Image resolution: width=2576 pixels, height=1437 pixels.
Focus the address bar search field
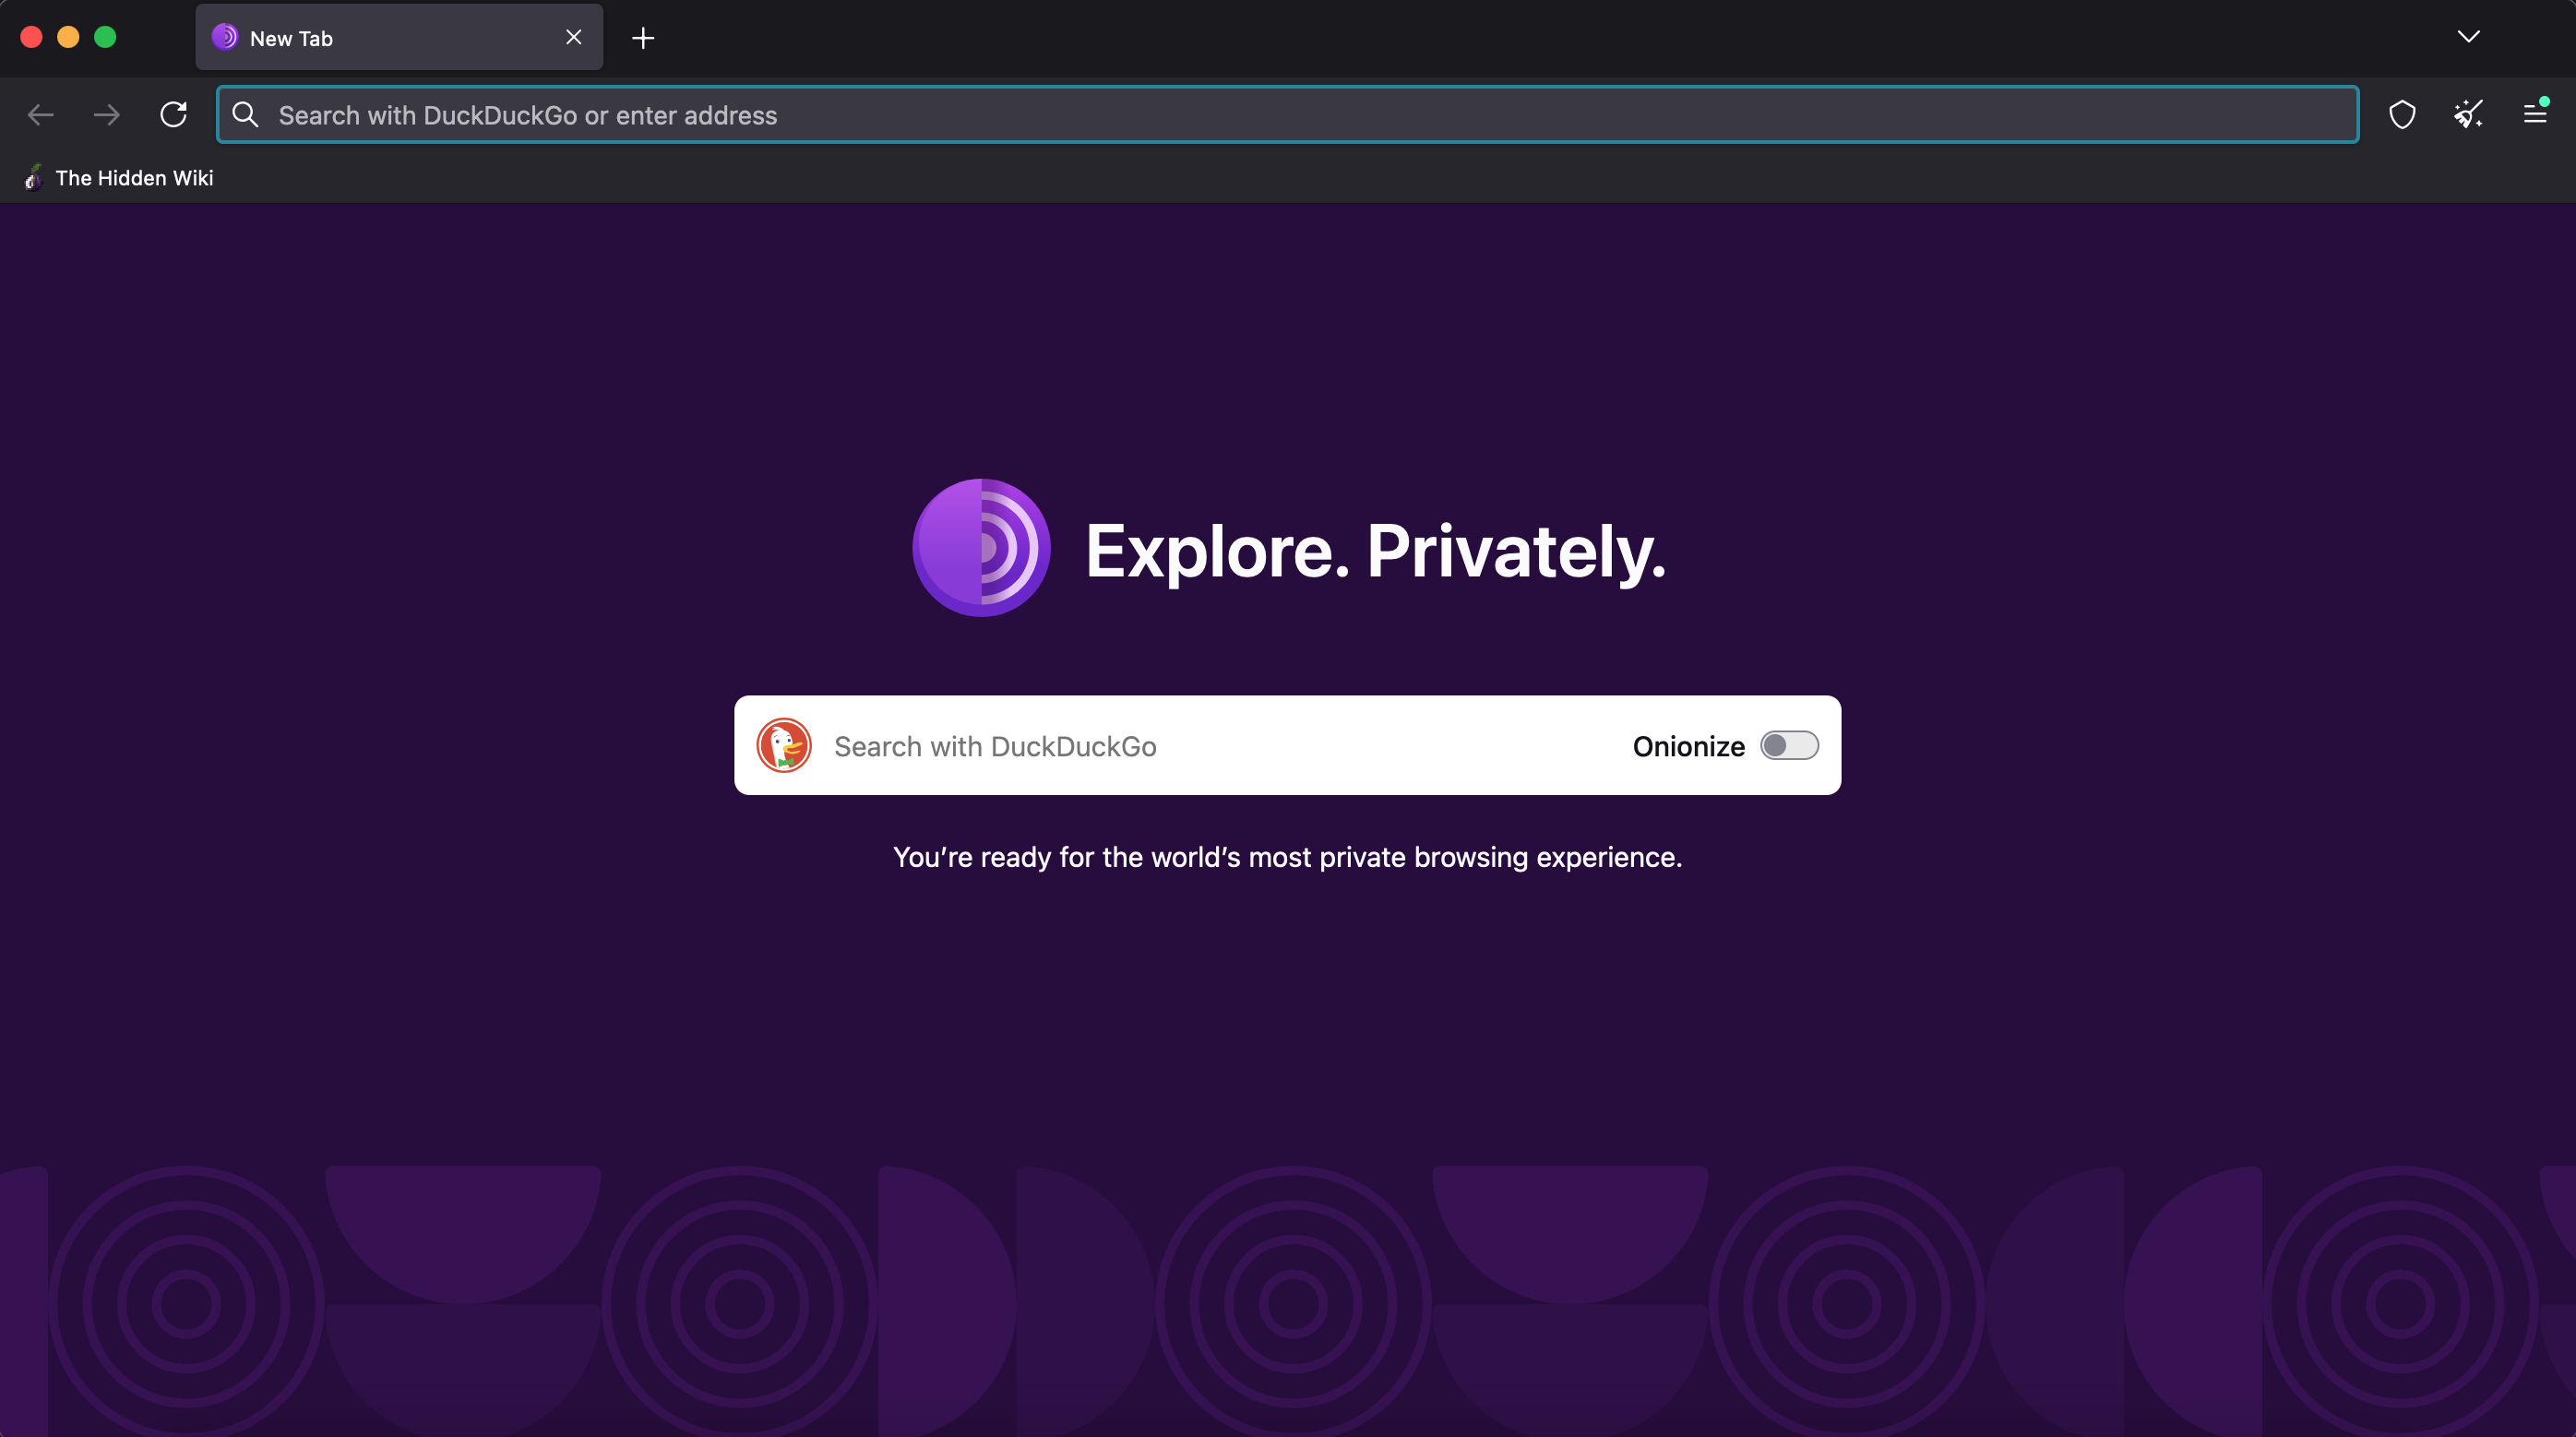tap(1287, 115)
